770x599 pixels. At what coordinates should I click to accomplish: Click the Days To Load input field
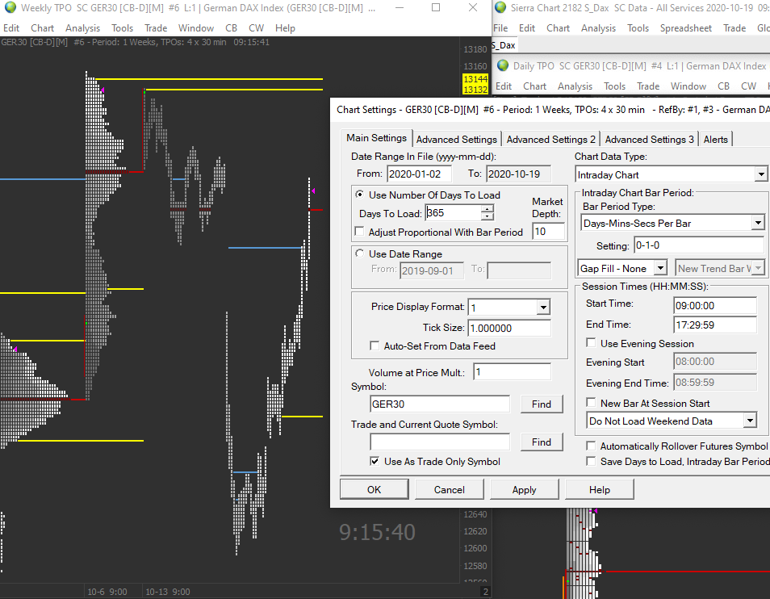(454, 212)
